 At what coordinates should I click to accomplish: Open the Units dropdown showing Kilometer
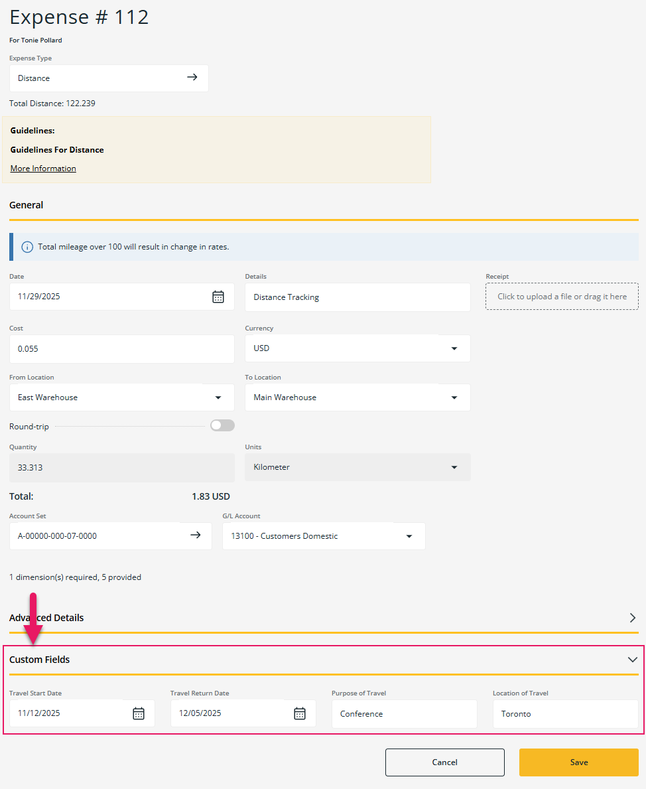click(x=454, y=466)
